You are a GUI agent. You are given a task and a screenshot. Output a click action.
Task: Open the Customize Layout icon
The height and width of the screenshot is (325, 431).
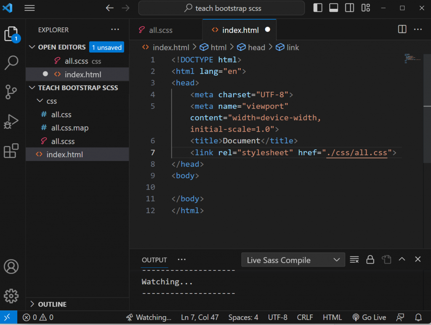[366, 8]
